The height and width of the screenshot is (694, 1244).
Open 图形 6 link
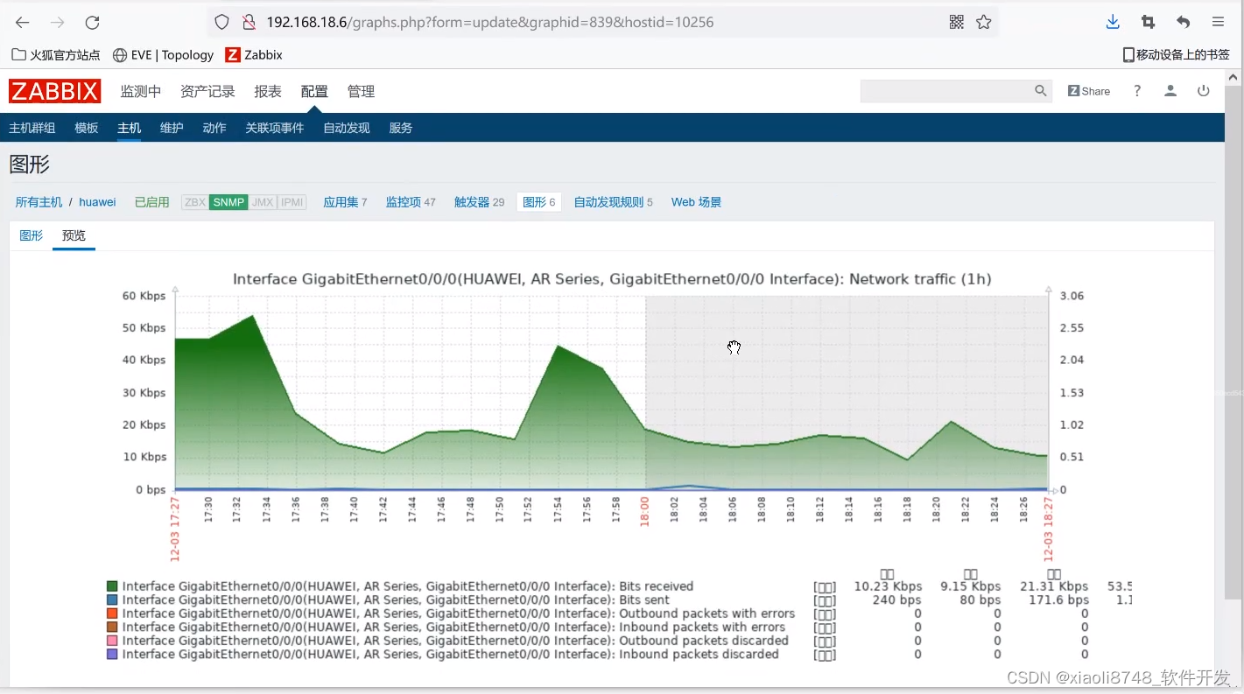(x=539, y=202)
